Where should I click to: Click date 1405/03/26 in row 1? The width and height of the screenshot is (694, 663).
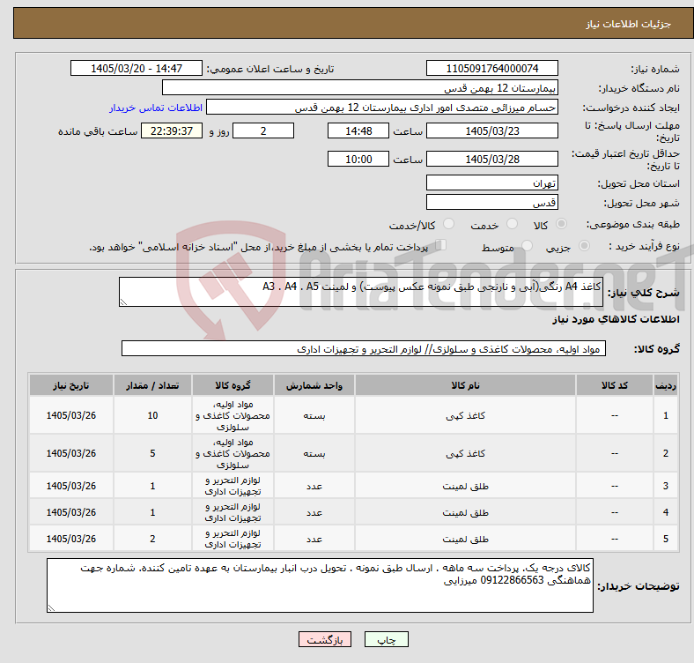click(x=70, y=415)
